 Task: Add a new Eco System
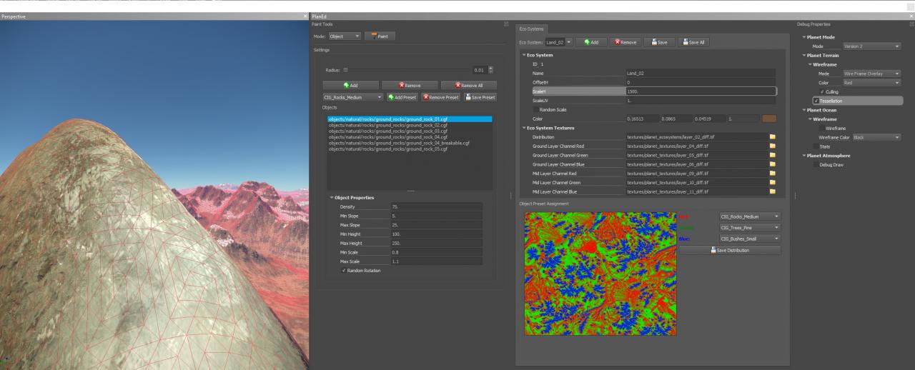tap(591, 42)
